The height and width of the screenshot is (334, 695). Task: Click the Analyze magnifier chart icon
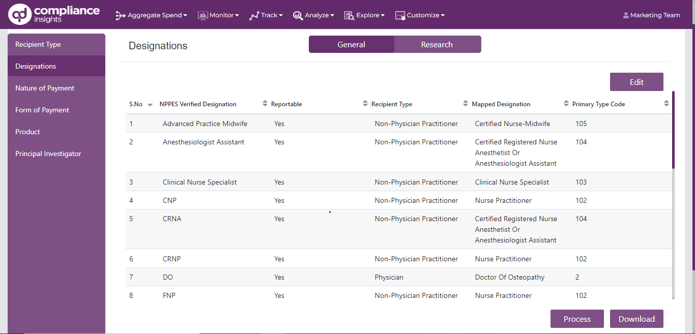(x=298, y=16)
